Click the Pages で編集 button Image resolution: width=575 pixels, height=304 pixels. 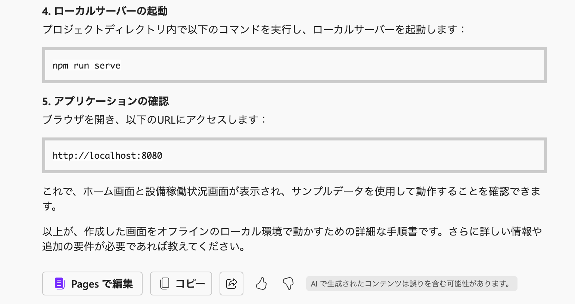(92, 284)
